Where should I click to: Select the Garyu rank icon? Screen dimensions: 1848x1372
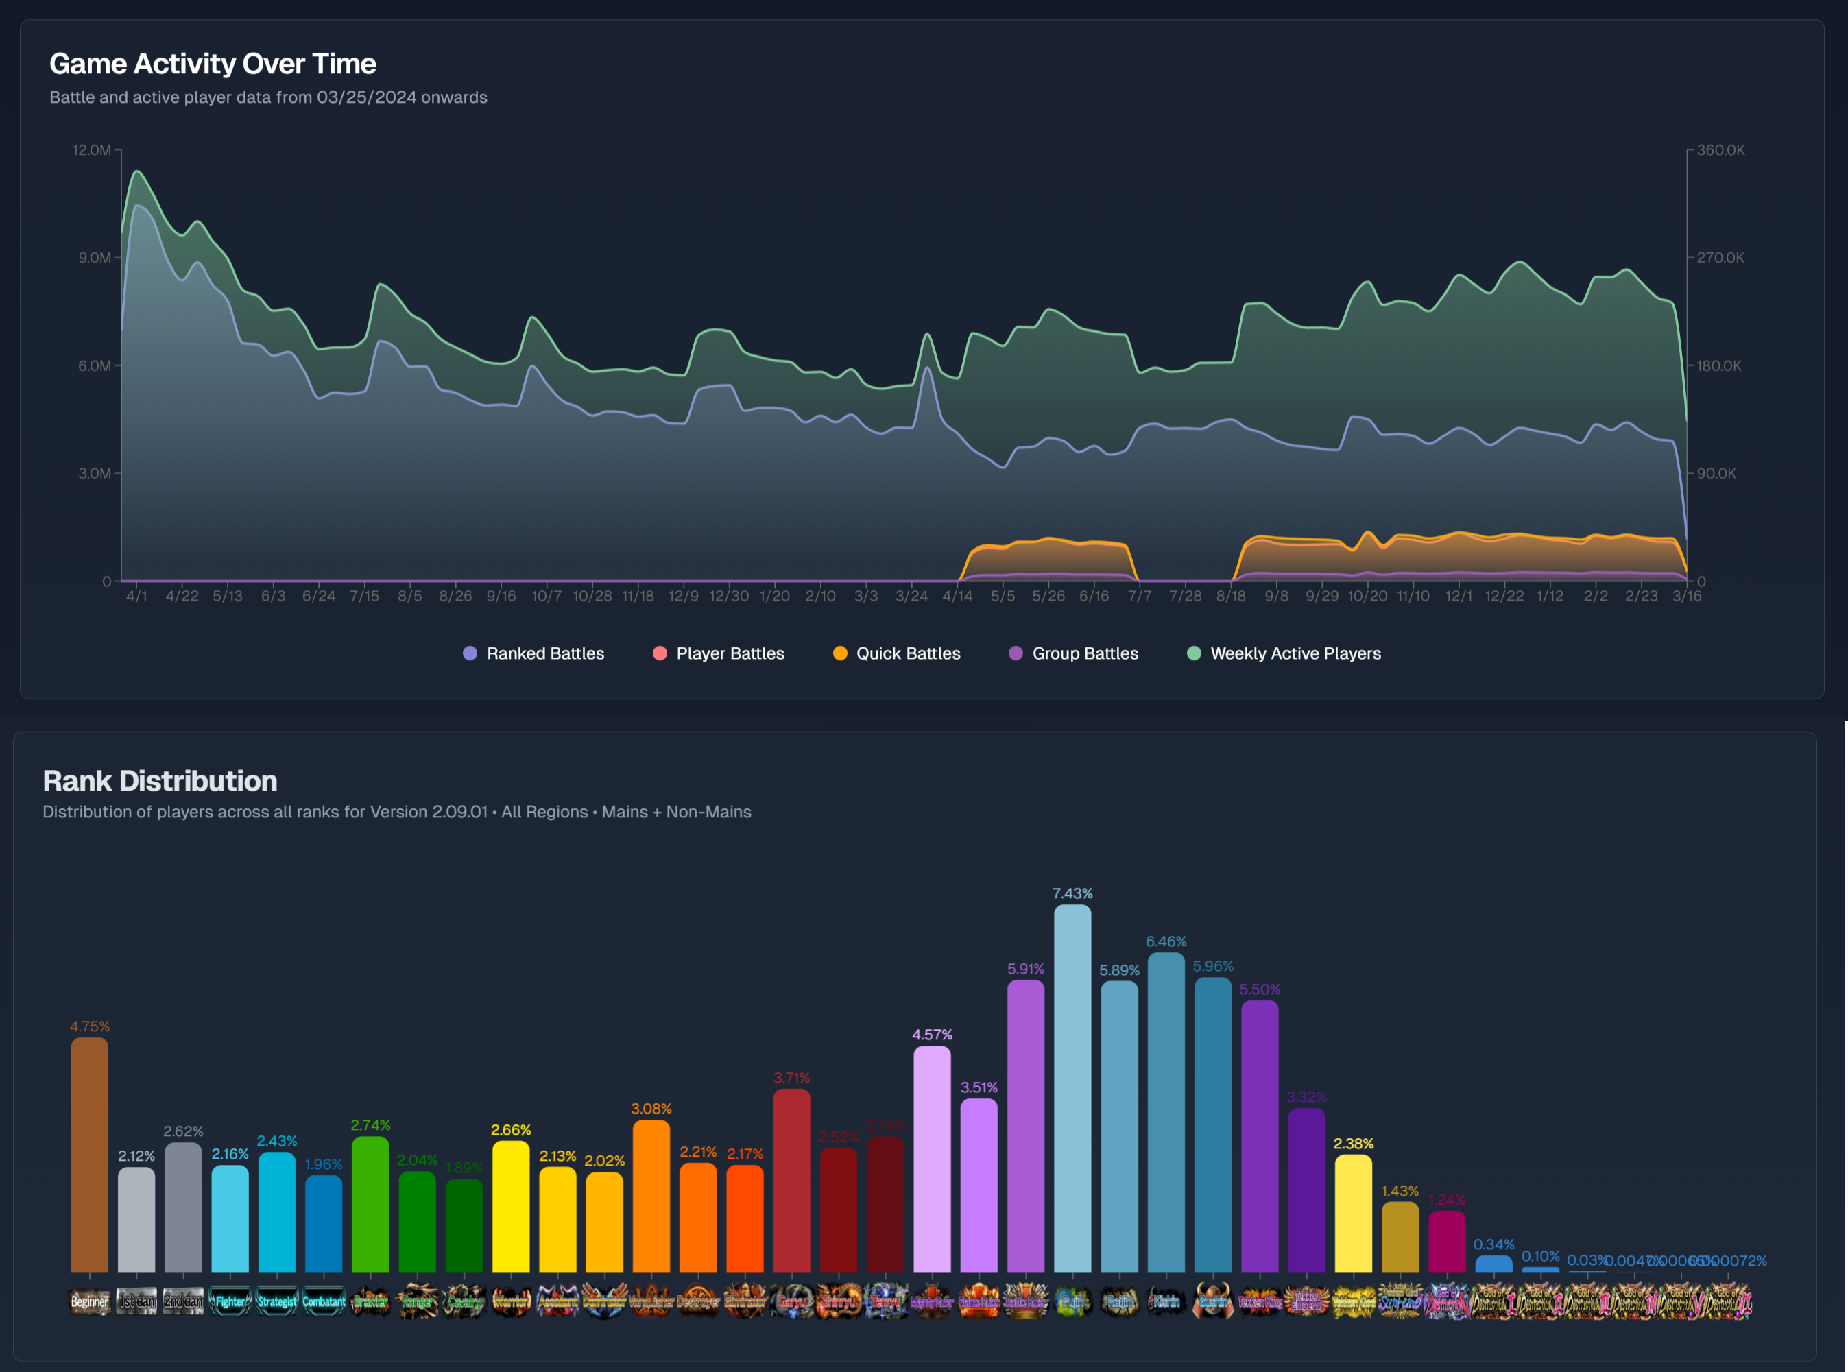pos(791,1301)
